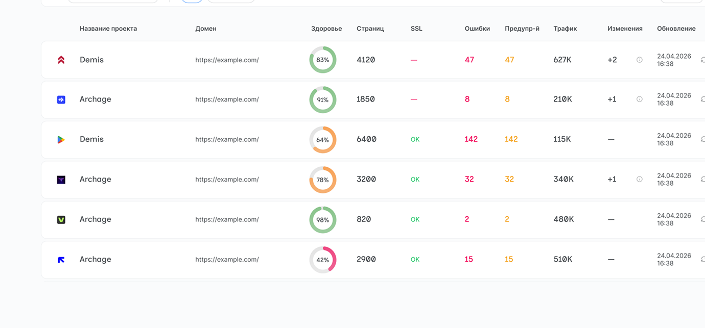Sort by the Обновление column header

tap(676, 29)
